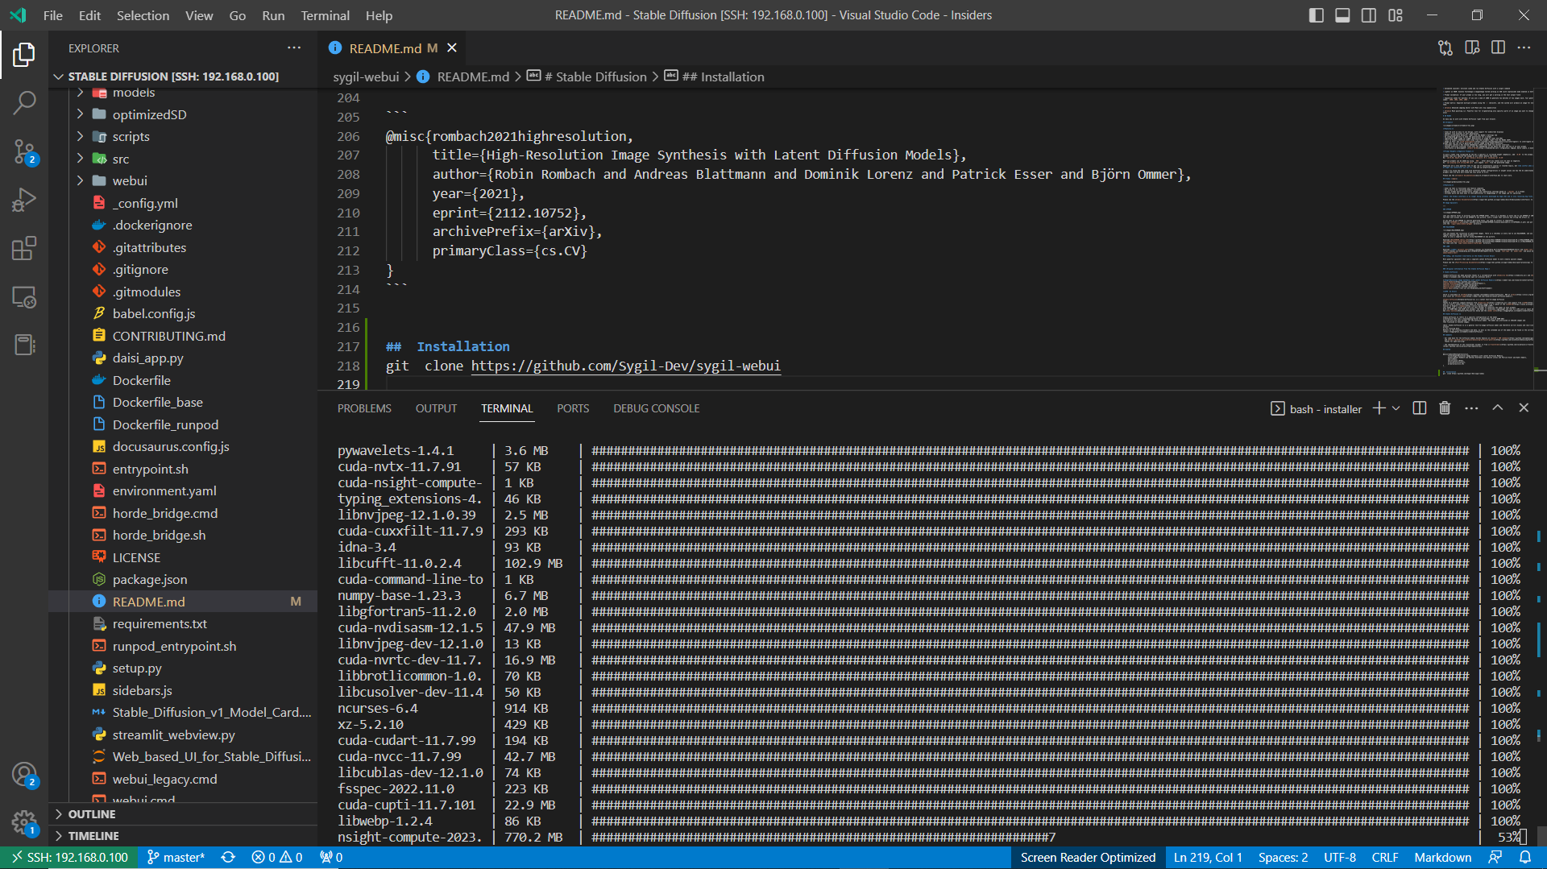Switch to the Problems panel tab
Viewport: 1547px width, 869px height.
[364, 408]
